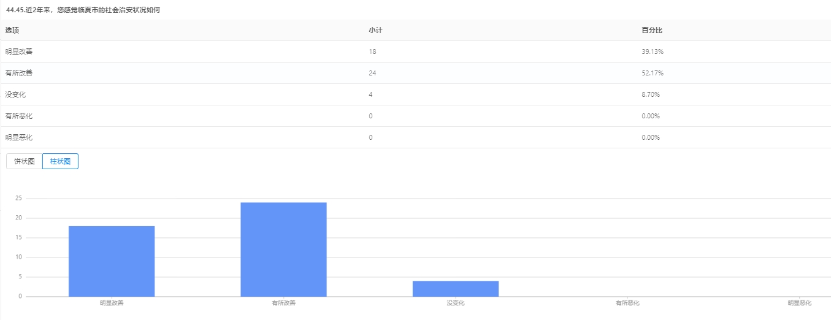Screen dimensions: 831x320
Task: Select the 有所改善 table row label
Action: coord(19,73)
